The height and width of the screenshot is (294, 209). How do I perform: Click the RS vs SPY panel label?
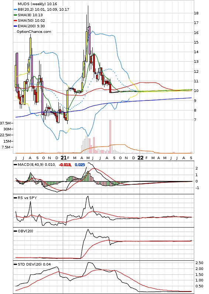27,198
